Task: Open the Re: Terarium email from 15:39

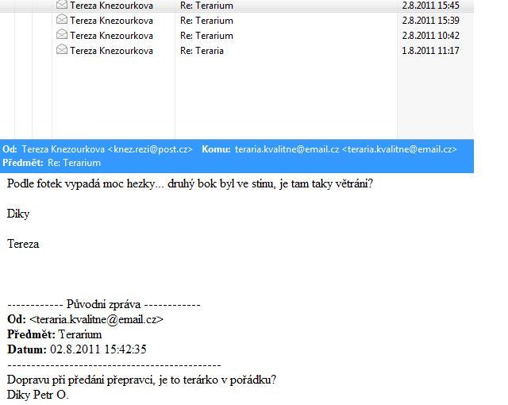Action: click(x=206, y=20)
